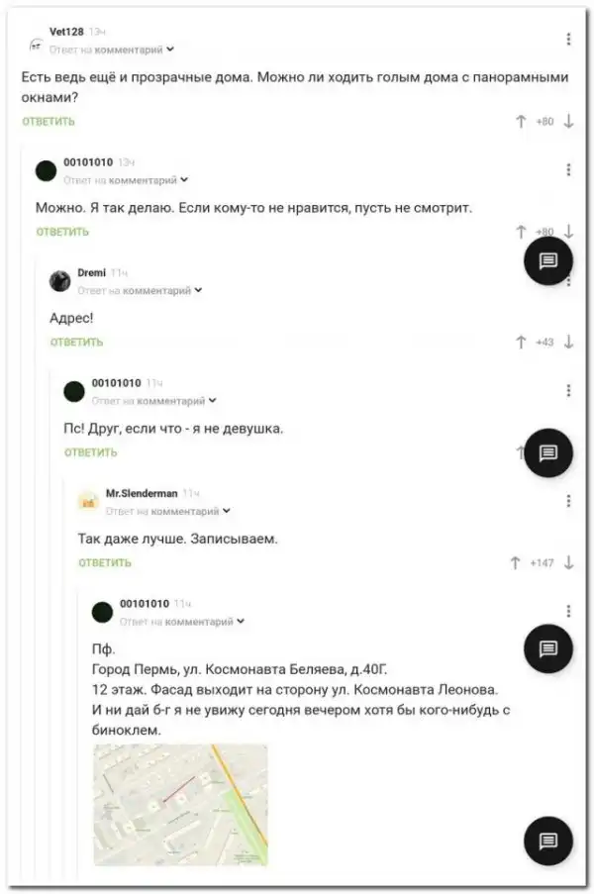Expand 'Ответ на комментарий' under Vet128

112,50
